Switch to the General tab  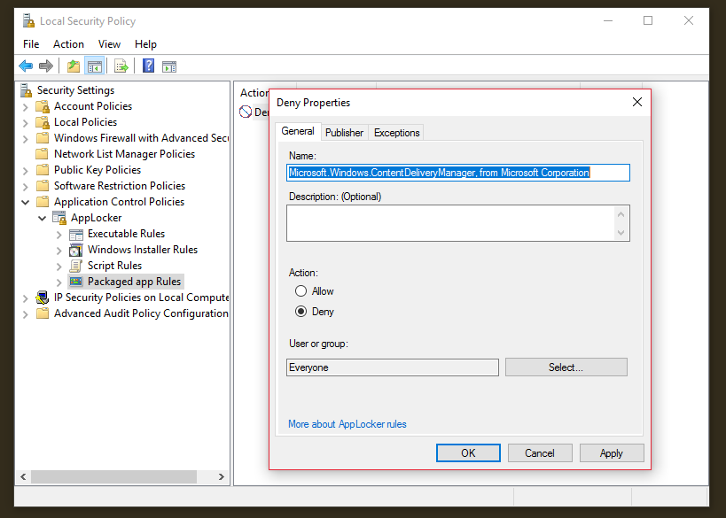(x=298, y=131)
